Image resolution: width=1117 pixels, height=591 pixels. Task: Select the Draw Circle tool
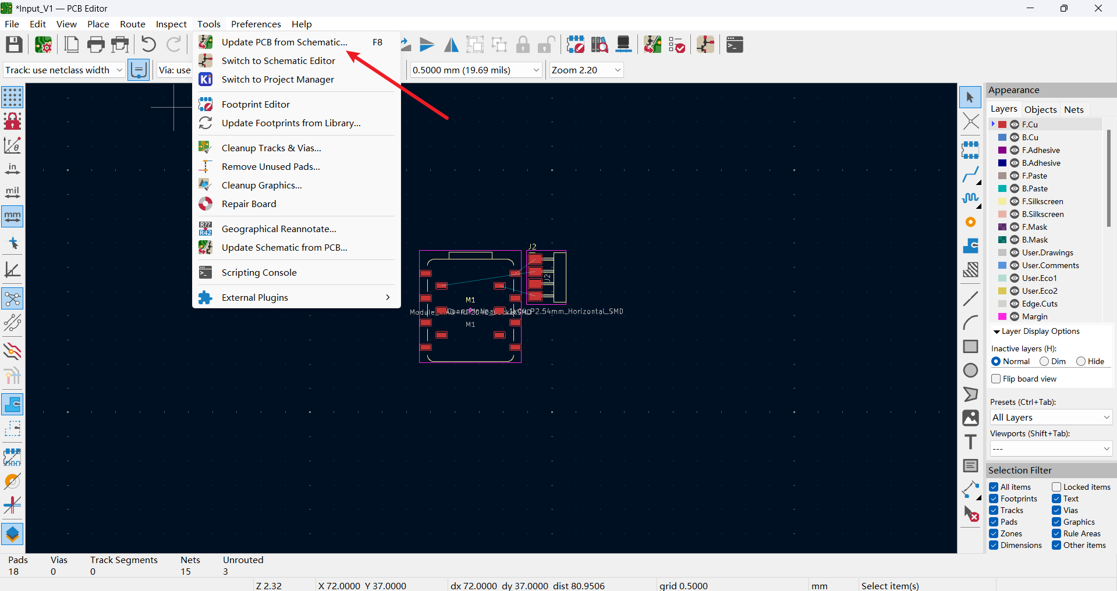pos(970,371)
